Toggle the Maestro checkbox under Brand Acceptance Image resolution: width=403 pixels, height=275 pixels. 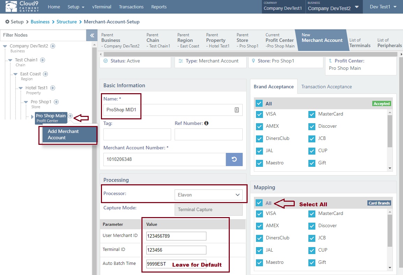[259, 163]
